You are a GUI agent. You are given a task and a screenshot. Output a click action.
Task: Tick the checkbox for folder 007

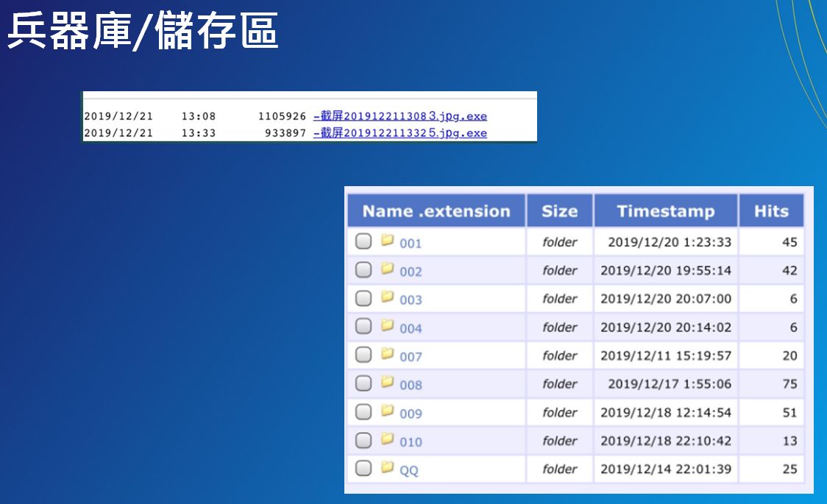[x=363, y=355]
